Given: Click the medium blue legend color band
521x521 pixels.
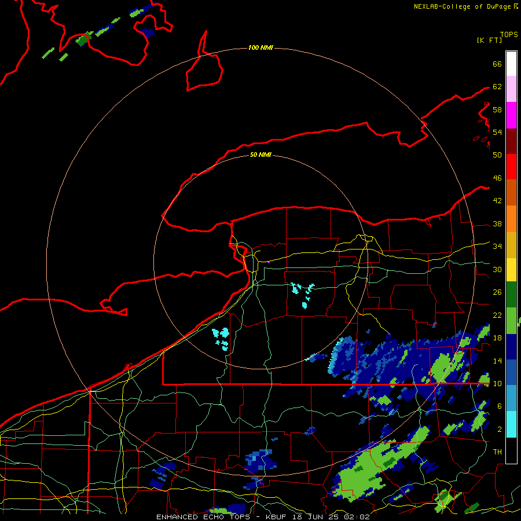Looking at the screenshot, I should pos(511,372).
